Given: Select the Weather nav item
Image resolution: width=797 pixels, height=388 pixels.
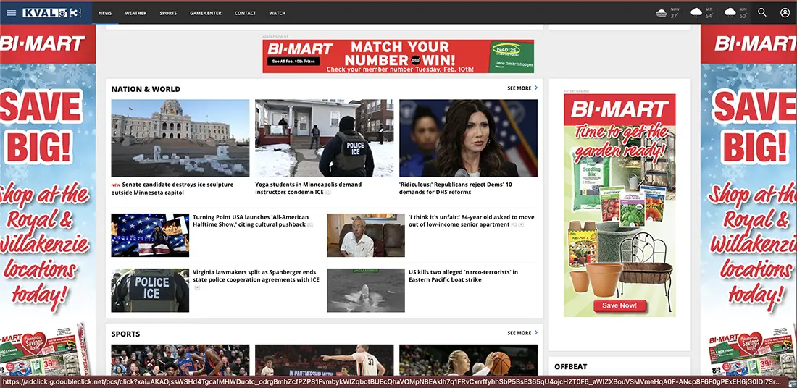Looking at the screenshot, I should (135, 13).
